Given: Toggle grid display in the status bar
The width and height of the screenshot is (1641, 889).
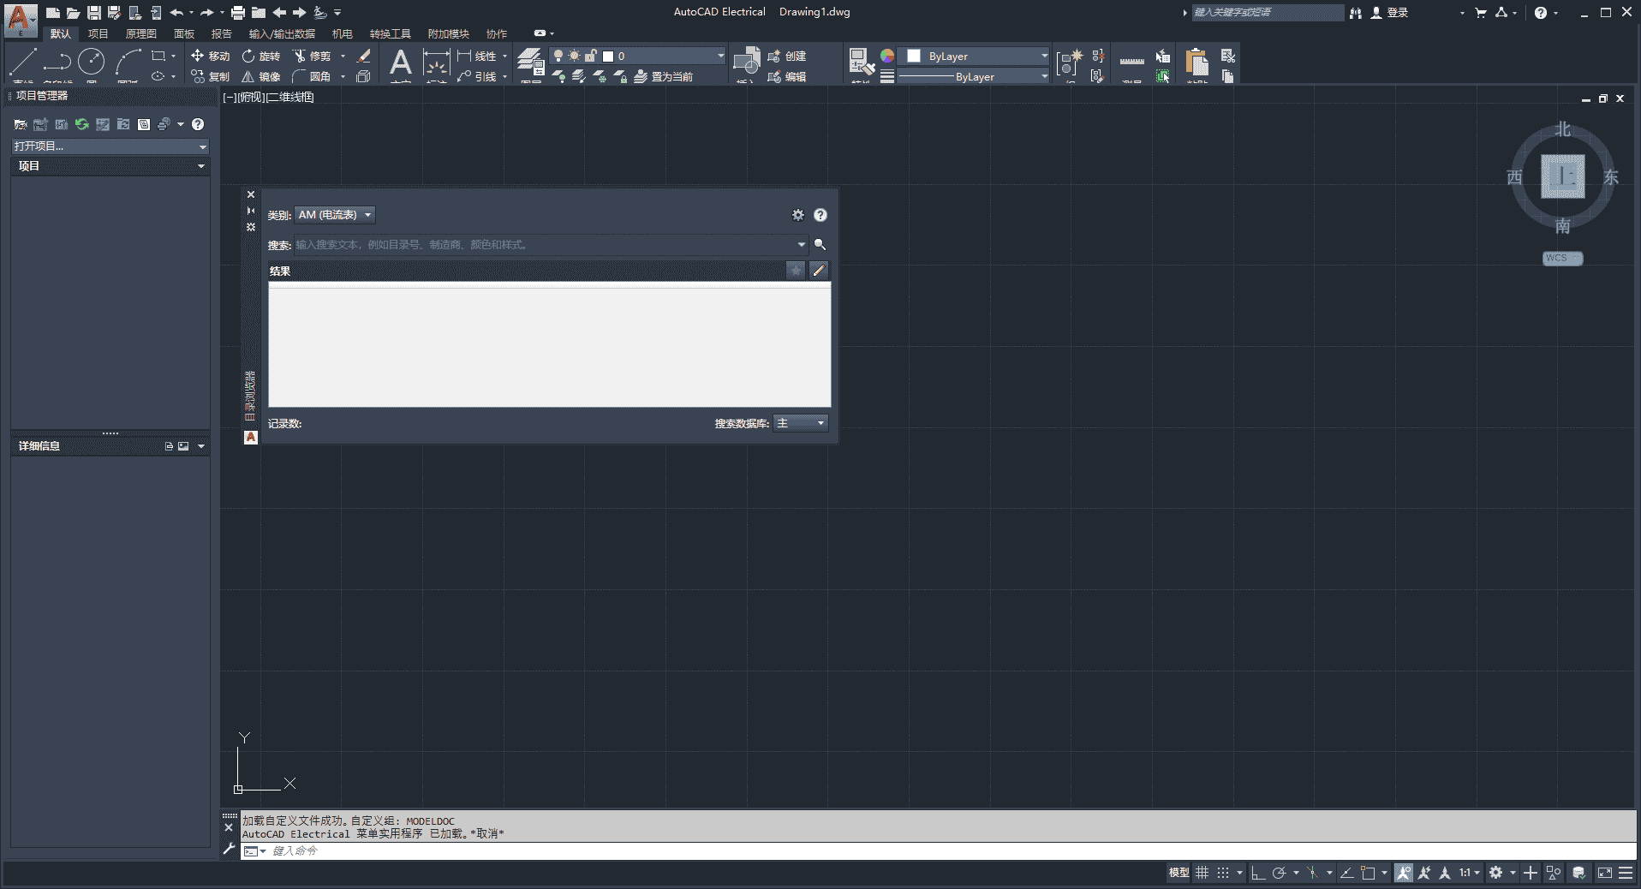Looking at the screenshot, I should [1202, 872].
